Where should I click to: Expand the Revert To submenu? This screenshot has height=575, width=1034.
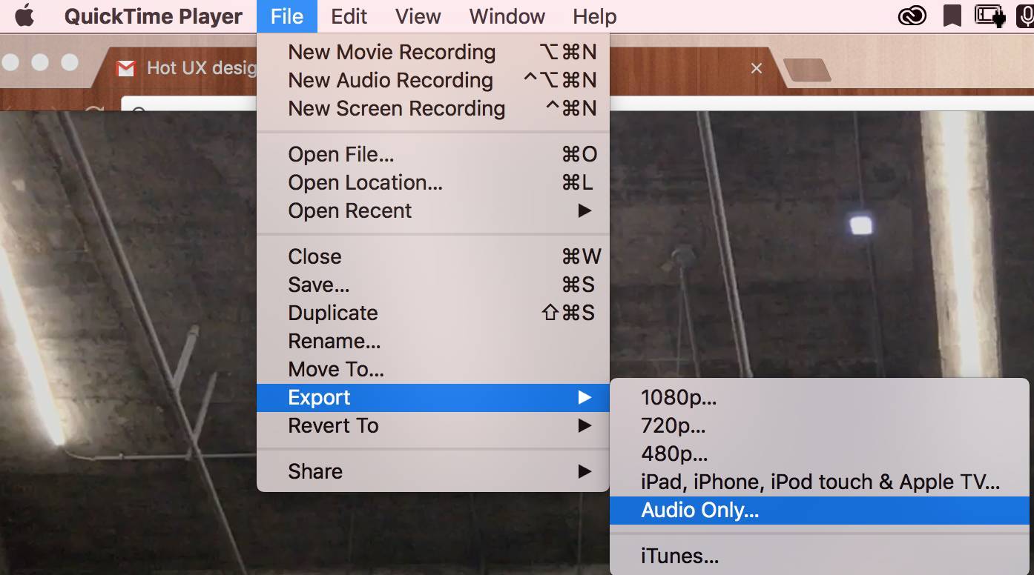[433, 425]
